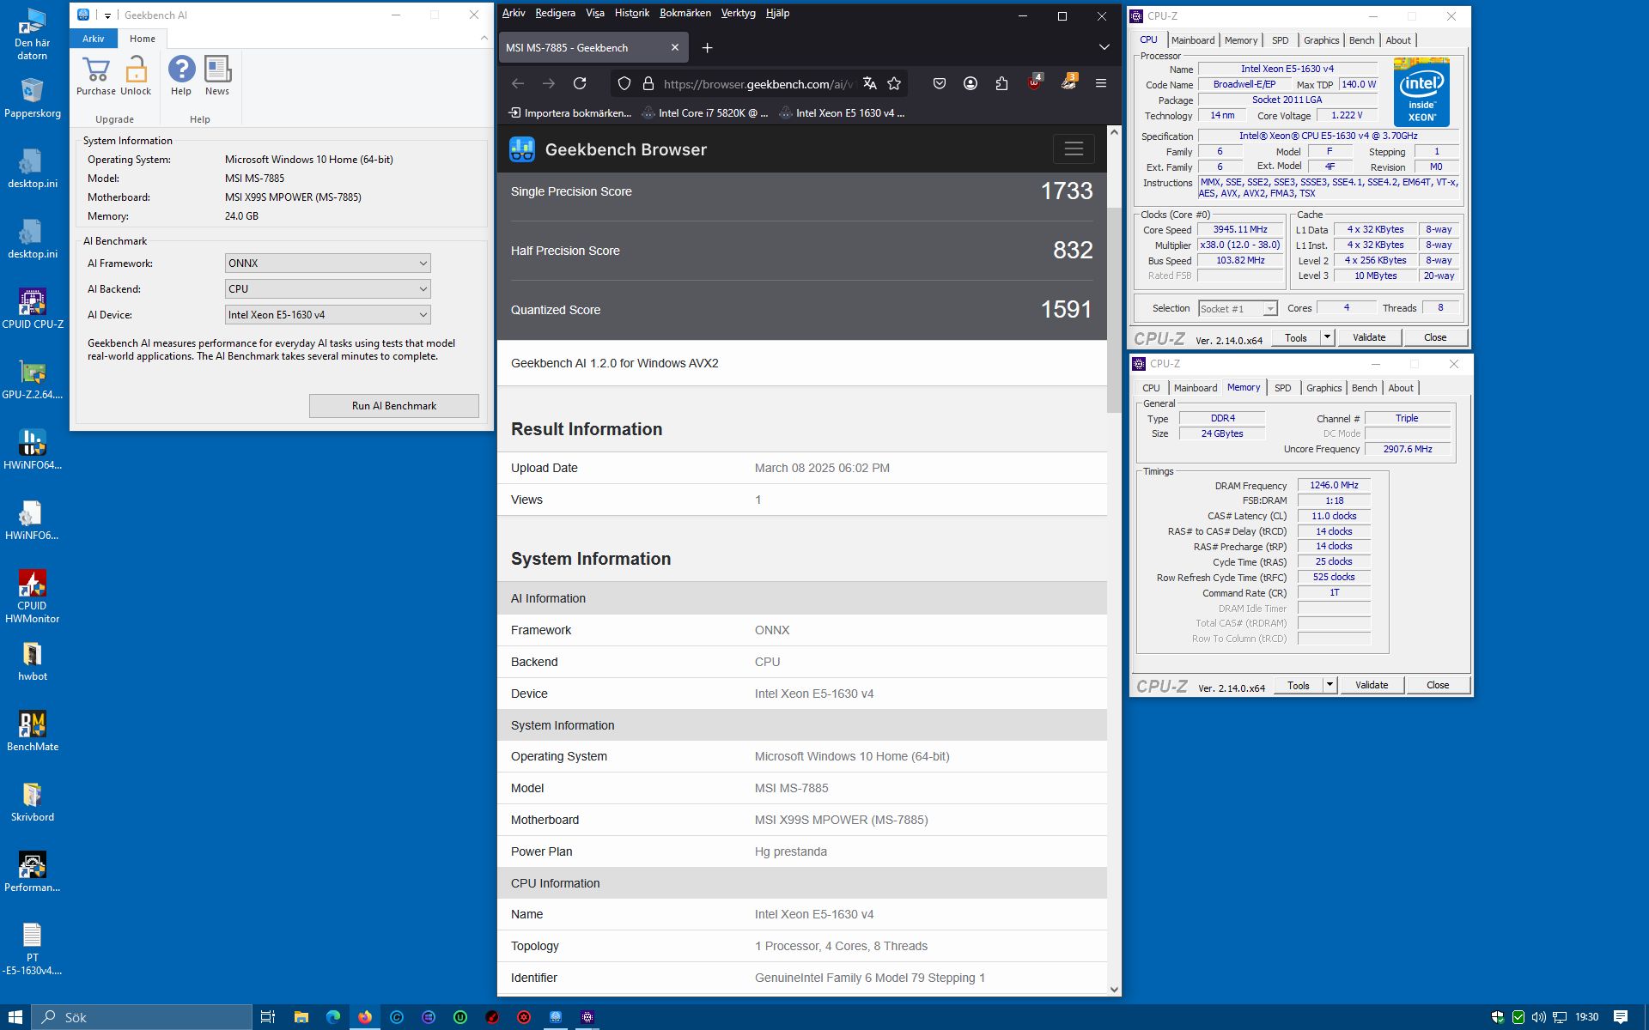The height and width of the screenshot is (1030, 1649).
Task: Click the Windows Start button
Action: point(15,1017)
